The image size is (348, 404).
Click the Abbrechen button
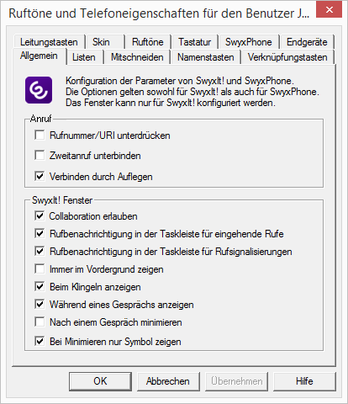168,381
